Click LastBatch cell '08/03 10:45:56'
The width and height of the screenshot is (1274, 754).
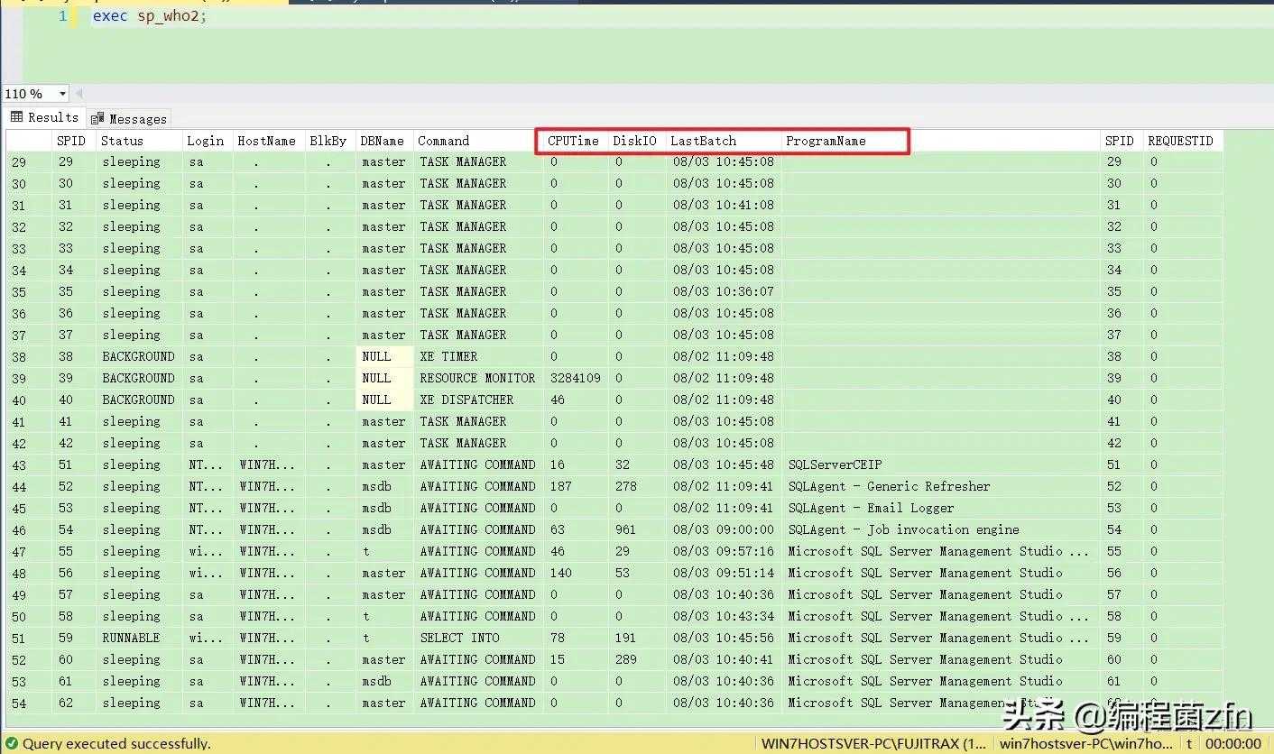pyautogui.click(x=724, y=638)
